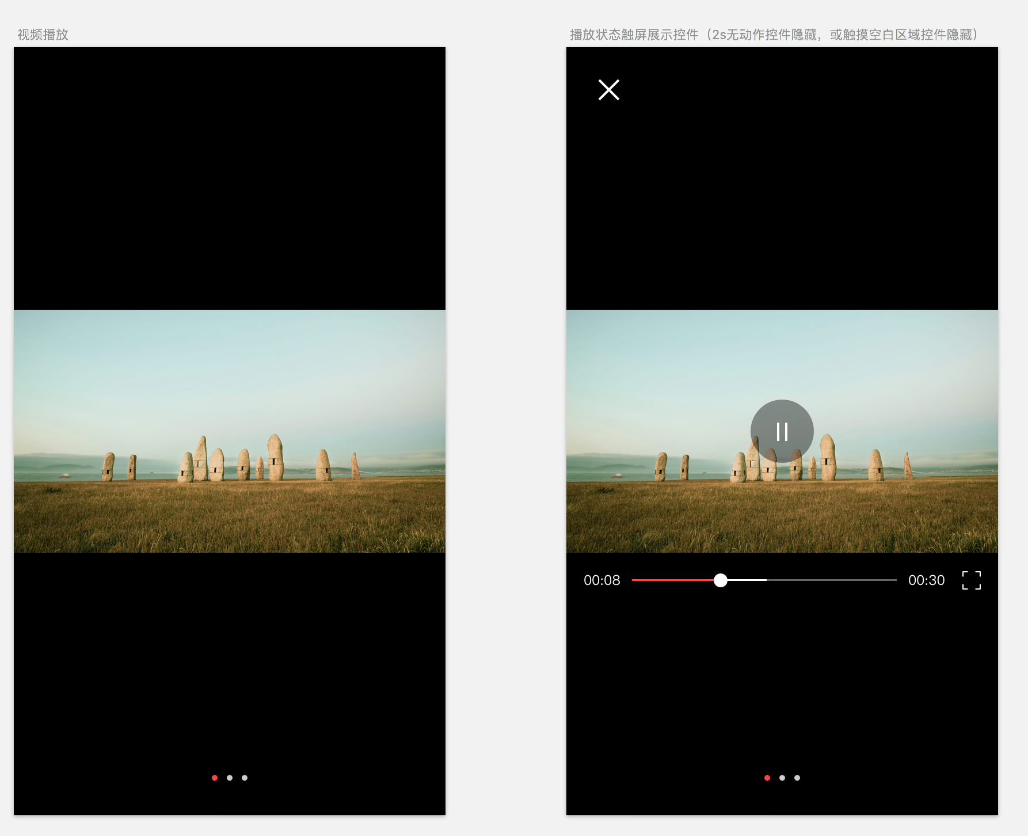
Task: Click the white progress slider knob
Action: [x=721, y=580]
